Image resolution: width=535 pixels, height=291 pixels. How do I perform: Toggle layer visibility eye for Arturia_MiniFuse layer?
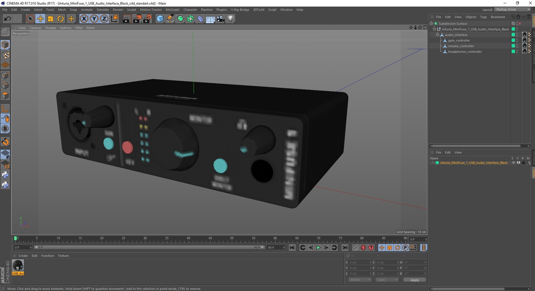point(518,163)
